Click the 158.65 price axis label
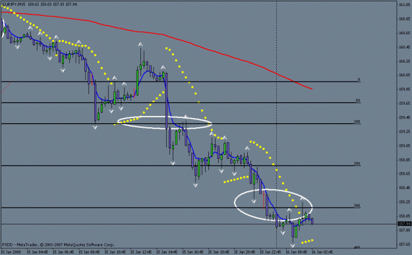The image size is (412, 255). [405, 174]
